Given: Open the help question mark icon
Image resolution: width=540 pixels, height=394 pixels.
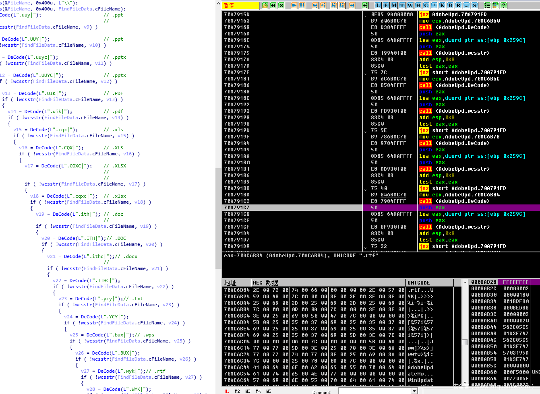Looking at the screenshot, I should [x=503, y=5].
